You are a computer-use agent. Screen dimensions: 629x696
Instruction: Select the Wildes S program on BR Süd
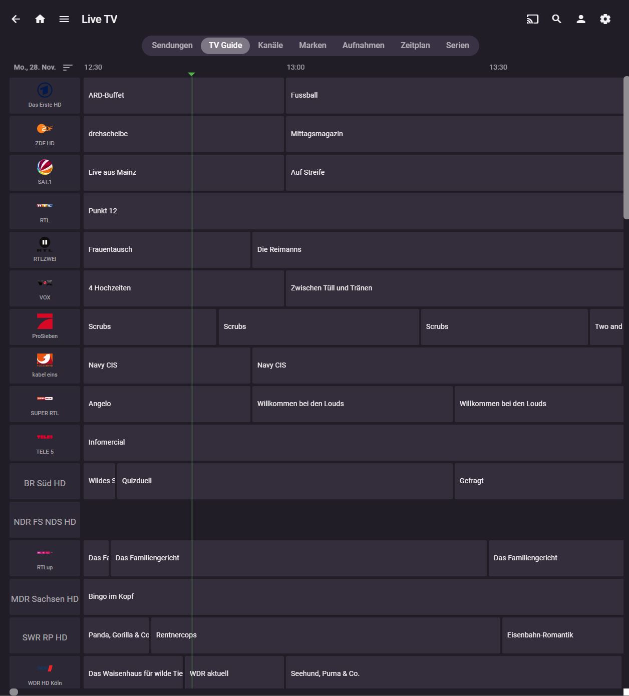(x=99, y=481)
